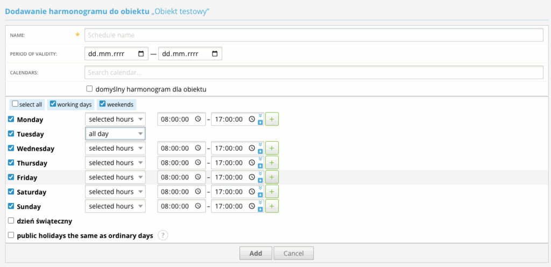Click the blue down-arrow square icon for Saturday
Viewport: 551px width, 267px height.
click(x=260, y=195)
